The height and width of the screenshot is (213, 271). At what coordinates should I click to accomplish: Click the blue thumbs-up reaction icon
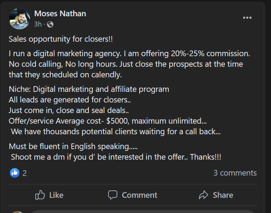click(x=15, y=173)
